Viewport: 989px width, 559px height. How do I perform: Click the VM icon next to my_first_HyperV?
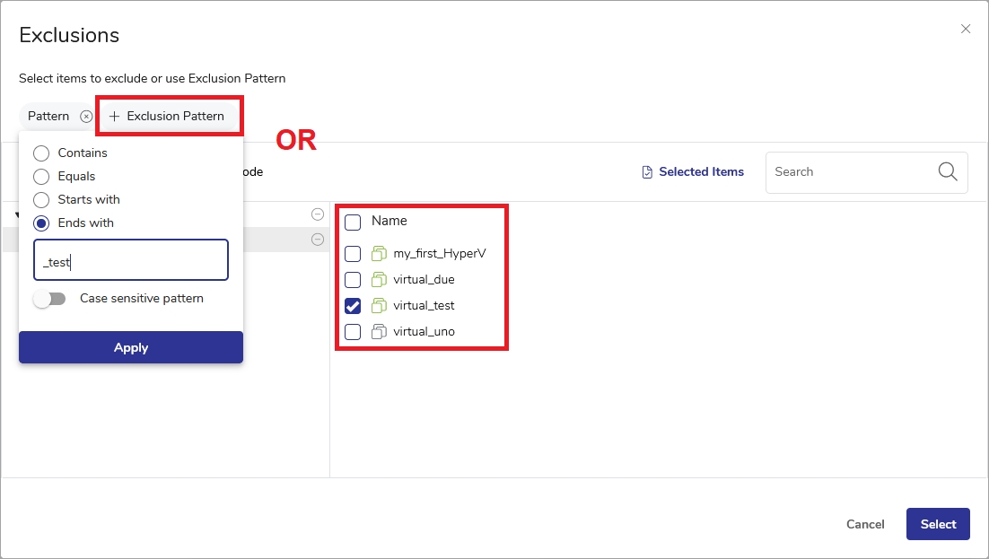378,254
